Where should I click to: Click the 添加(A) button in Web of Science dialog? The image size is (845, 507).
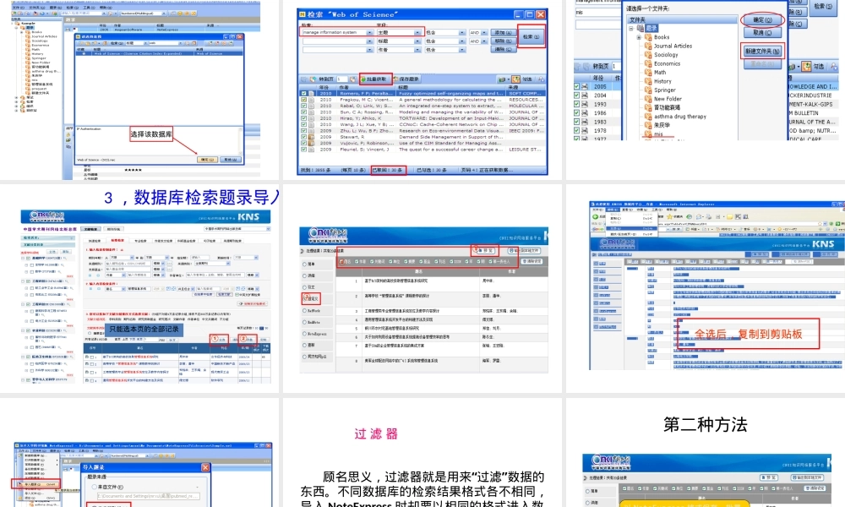pyautogui.click(x=503, y=32)
